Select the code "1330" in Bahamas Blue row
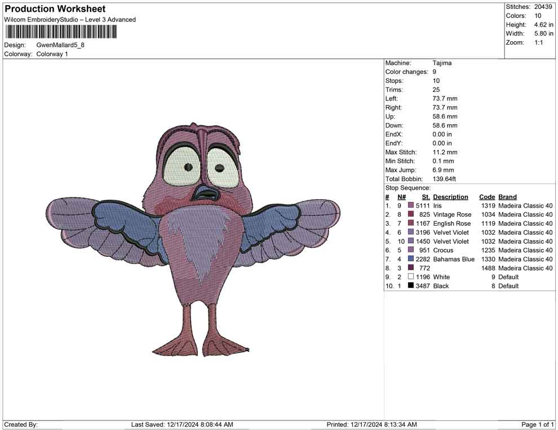Image resolution: width=558 pixels, height=430 pixels. click(x=488, y=259)
